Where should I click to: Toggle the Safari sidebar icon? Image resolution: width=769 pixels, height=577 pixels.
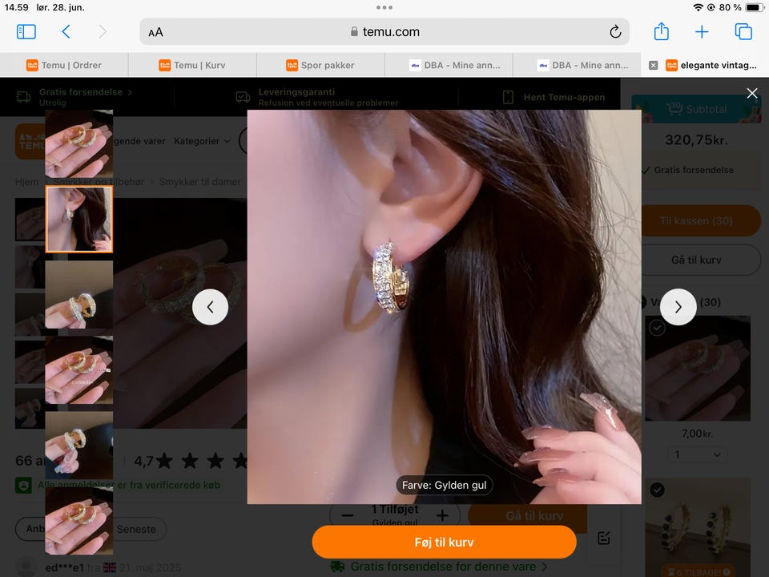[26, 32]
